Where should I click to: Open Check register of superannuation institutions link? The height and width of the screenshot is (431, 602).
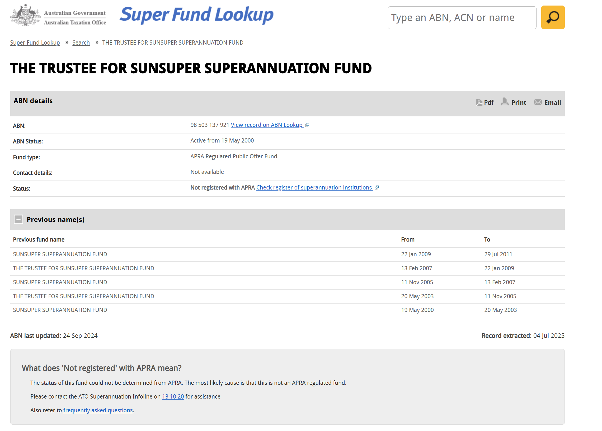coord(314,188)
